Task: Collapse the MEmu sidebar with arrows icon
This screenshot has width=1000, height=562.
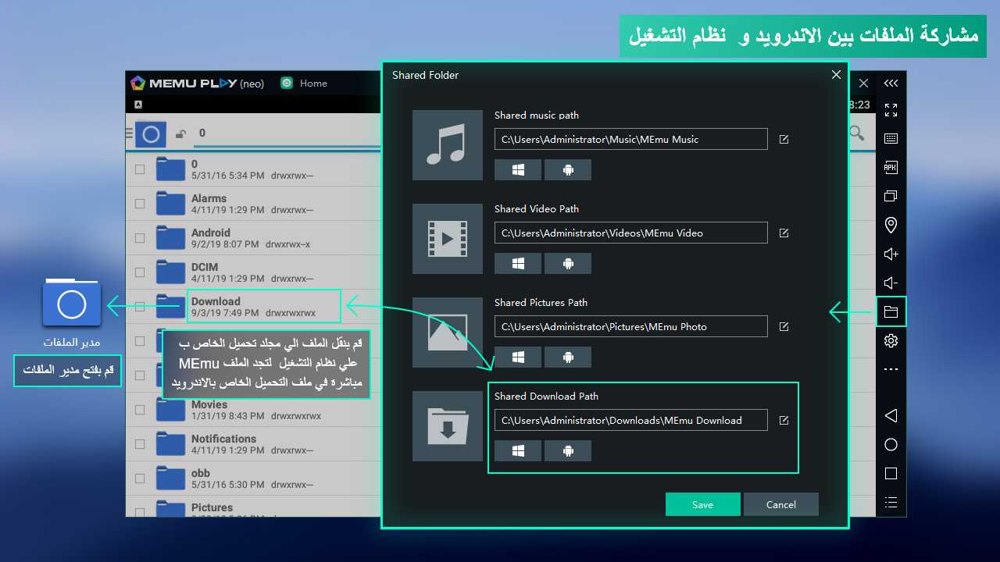Action: coord(891,84)
